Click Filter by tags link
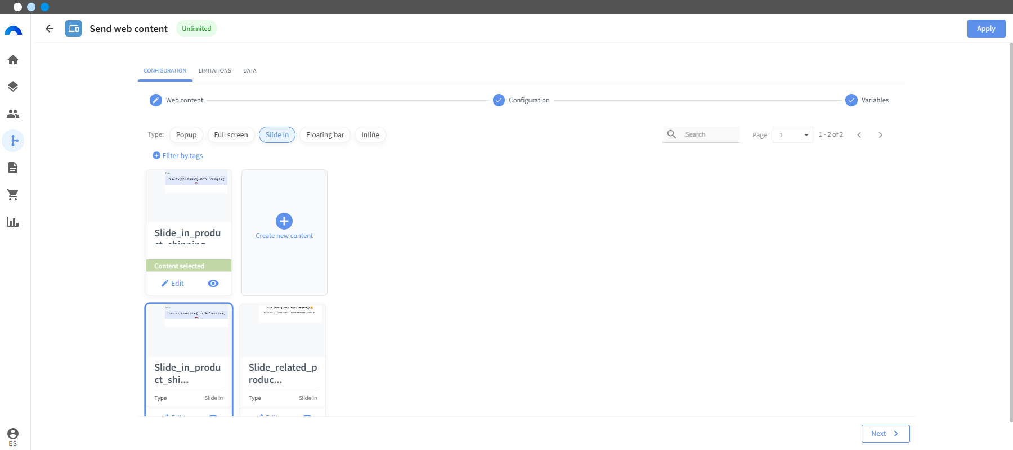 182,156
